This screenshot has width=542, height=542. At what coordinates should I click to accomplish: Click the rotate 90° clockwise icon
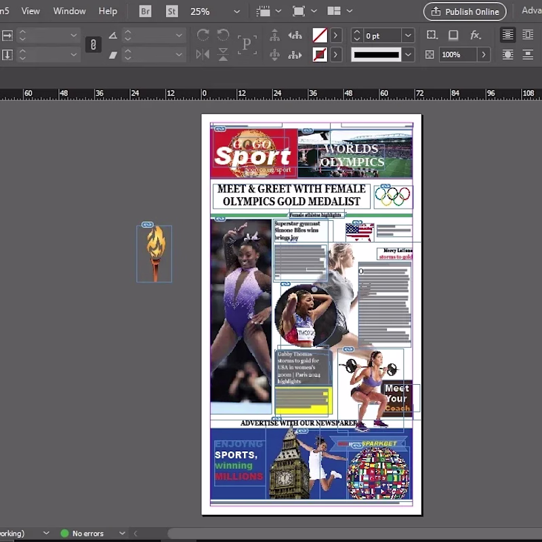(x=203, y=35)
